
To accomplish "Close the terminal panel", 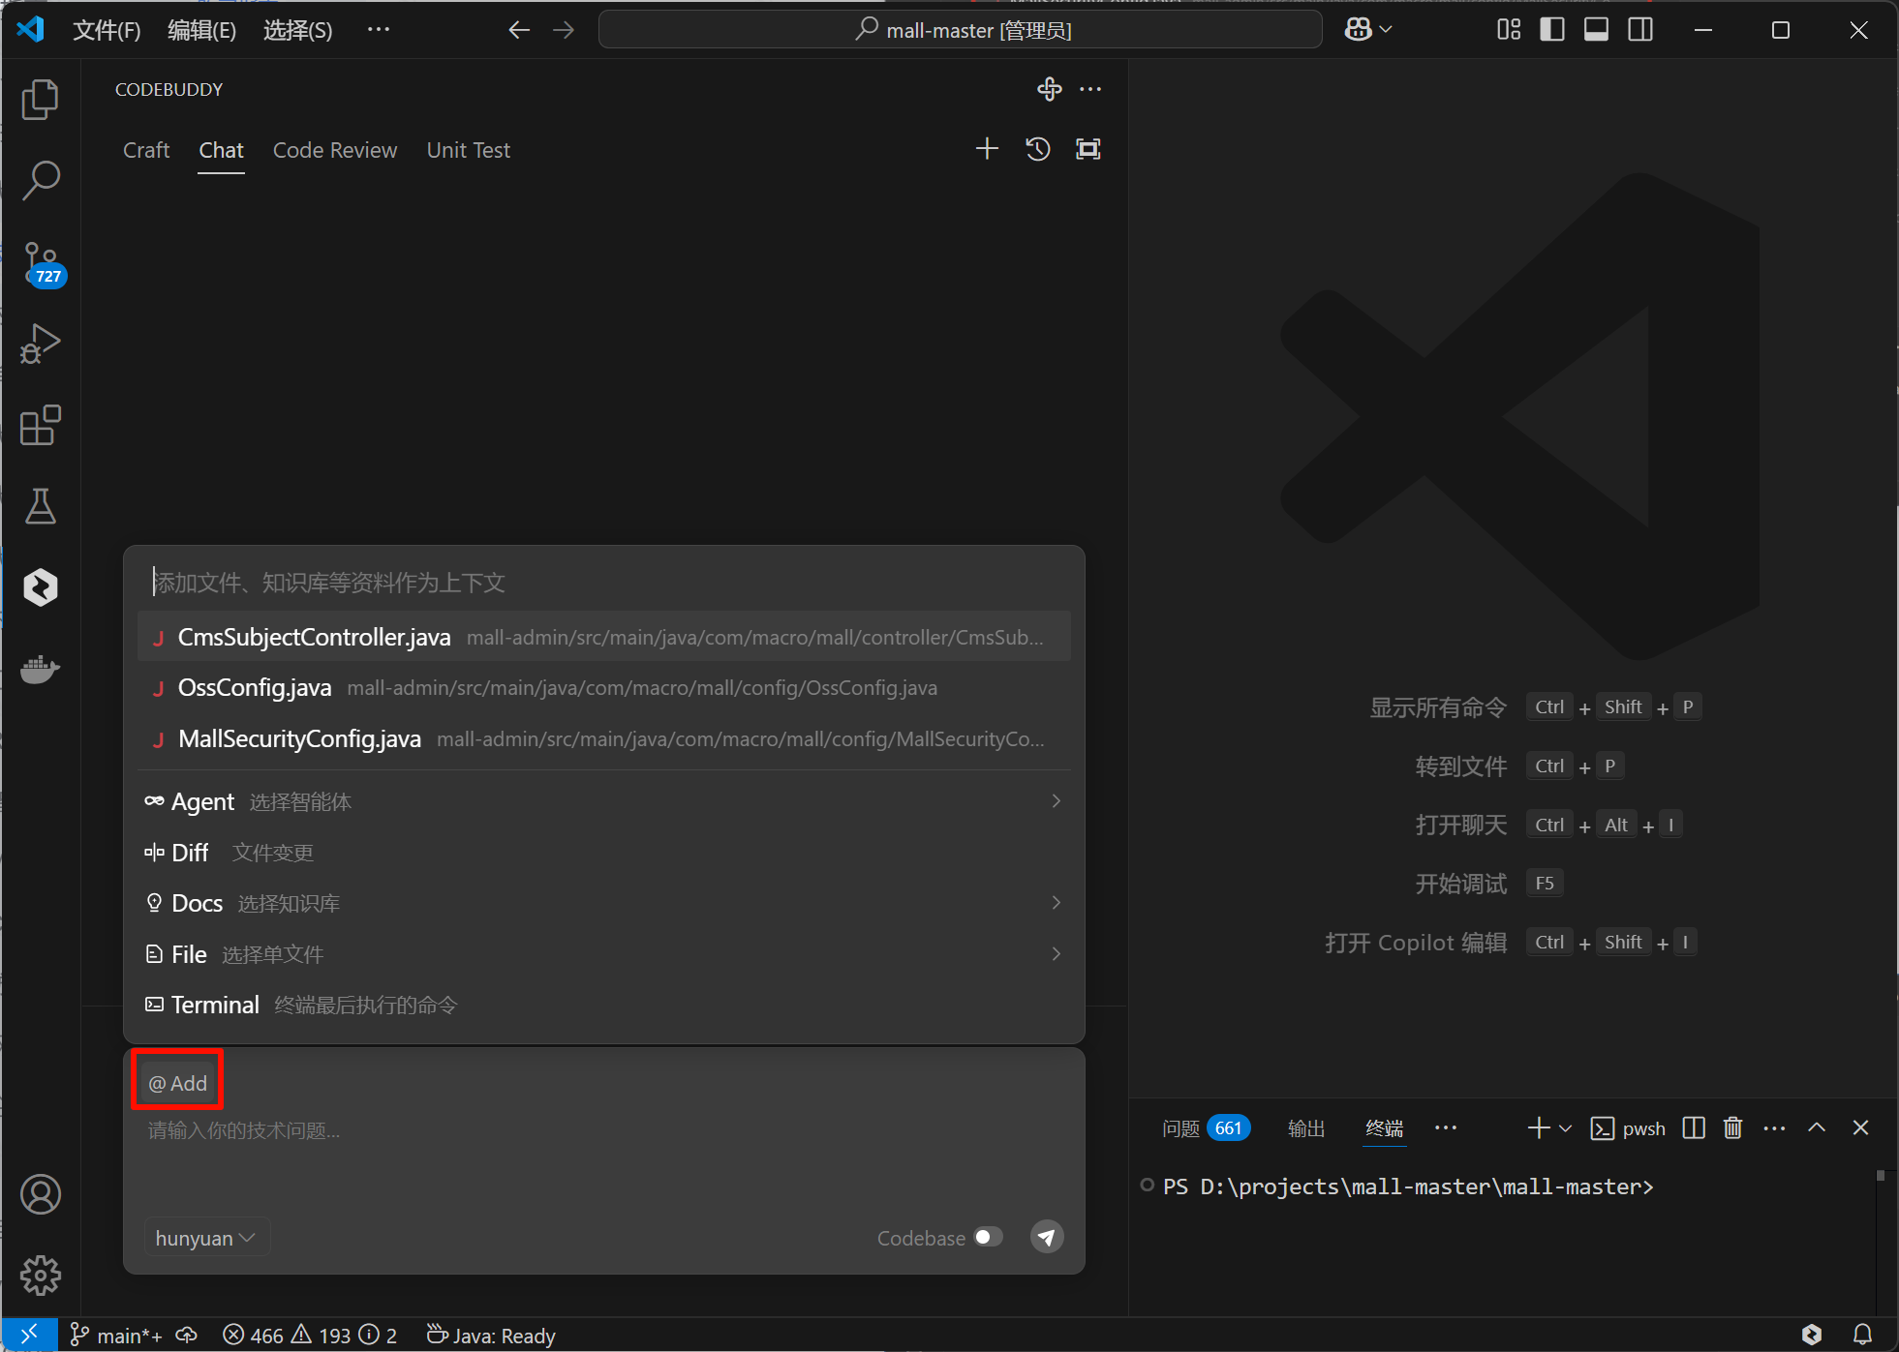I will click(x=1860, y=1128).
